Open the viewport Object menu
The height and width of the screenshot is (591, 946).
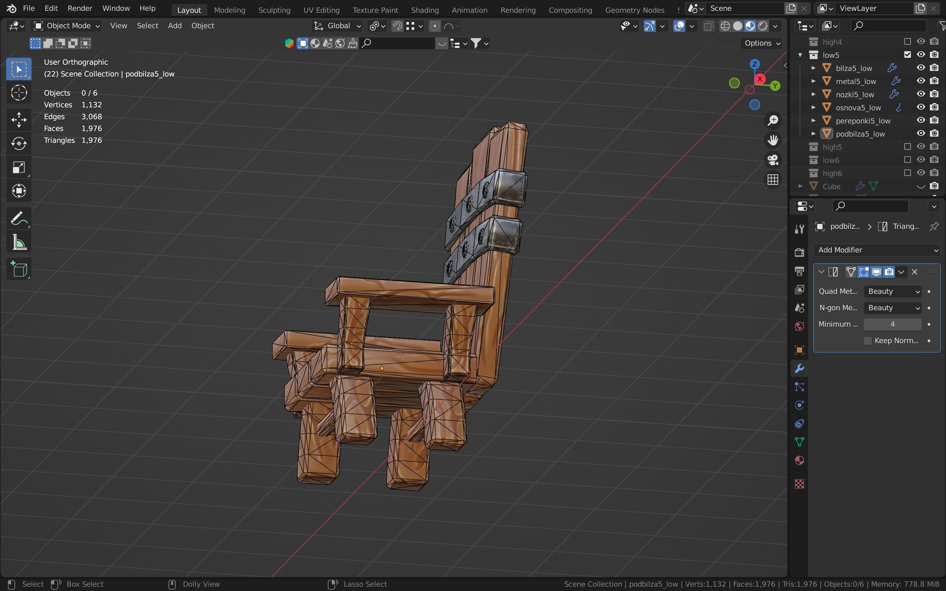pyautogui.click(x=202, y=26)
